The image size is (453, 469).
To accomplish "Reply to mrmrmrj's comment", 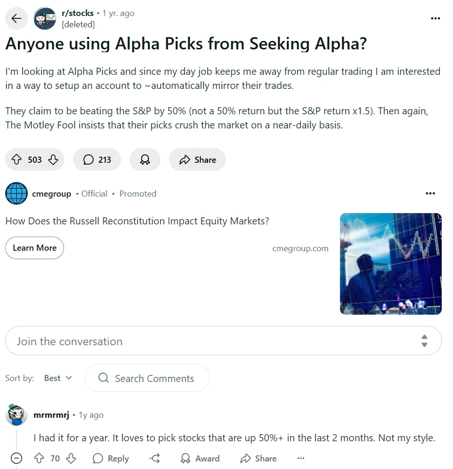I will pos(111,458).
